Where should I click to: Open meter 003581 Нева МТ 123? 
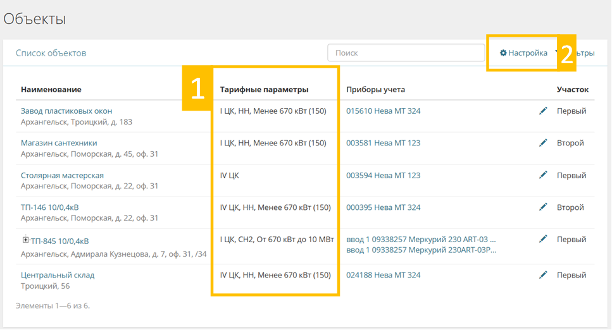[383, 144]
